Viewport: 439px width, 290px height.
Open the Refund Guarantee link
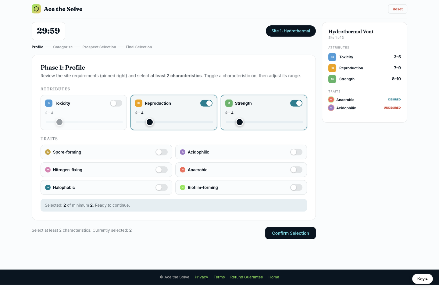click(x=247, y=277)
